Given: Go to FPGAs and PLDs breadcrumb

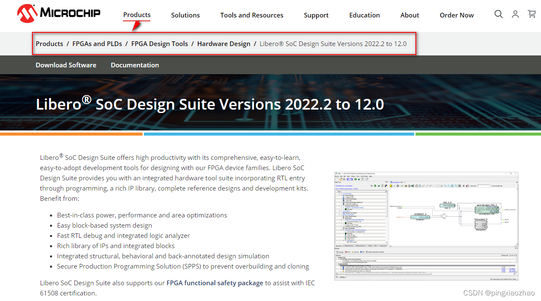Looking at the screenshot, I should (97, 43).
